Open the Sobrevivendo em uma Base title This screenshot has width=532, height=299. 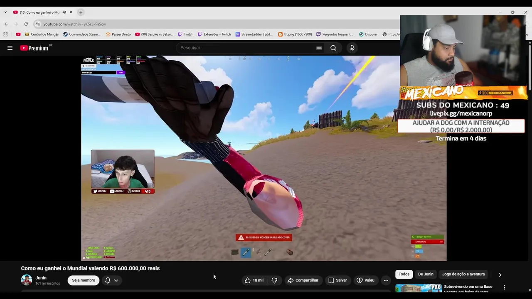coord(468,289)
